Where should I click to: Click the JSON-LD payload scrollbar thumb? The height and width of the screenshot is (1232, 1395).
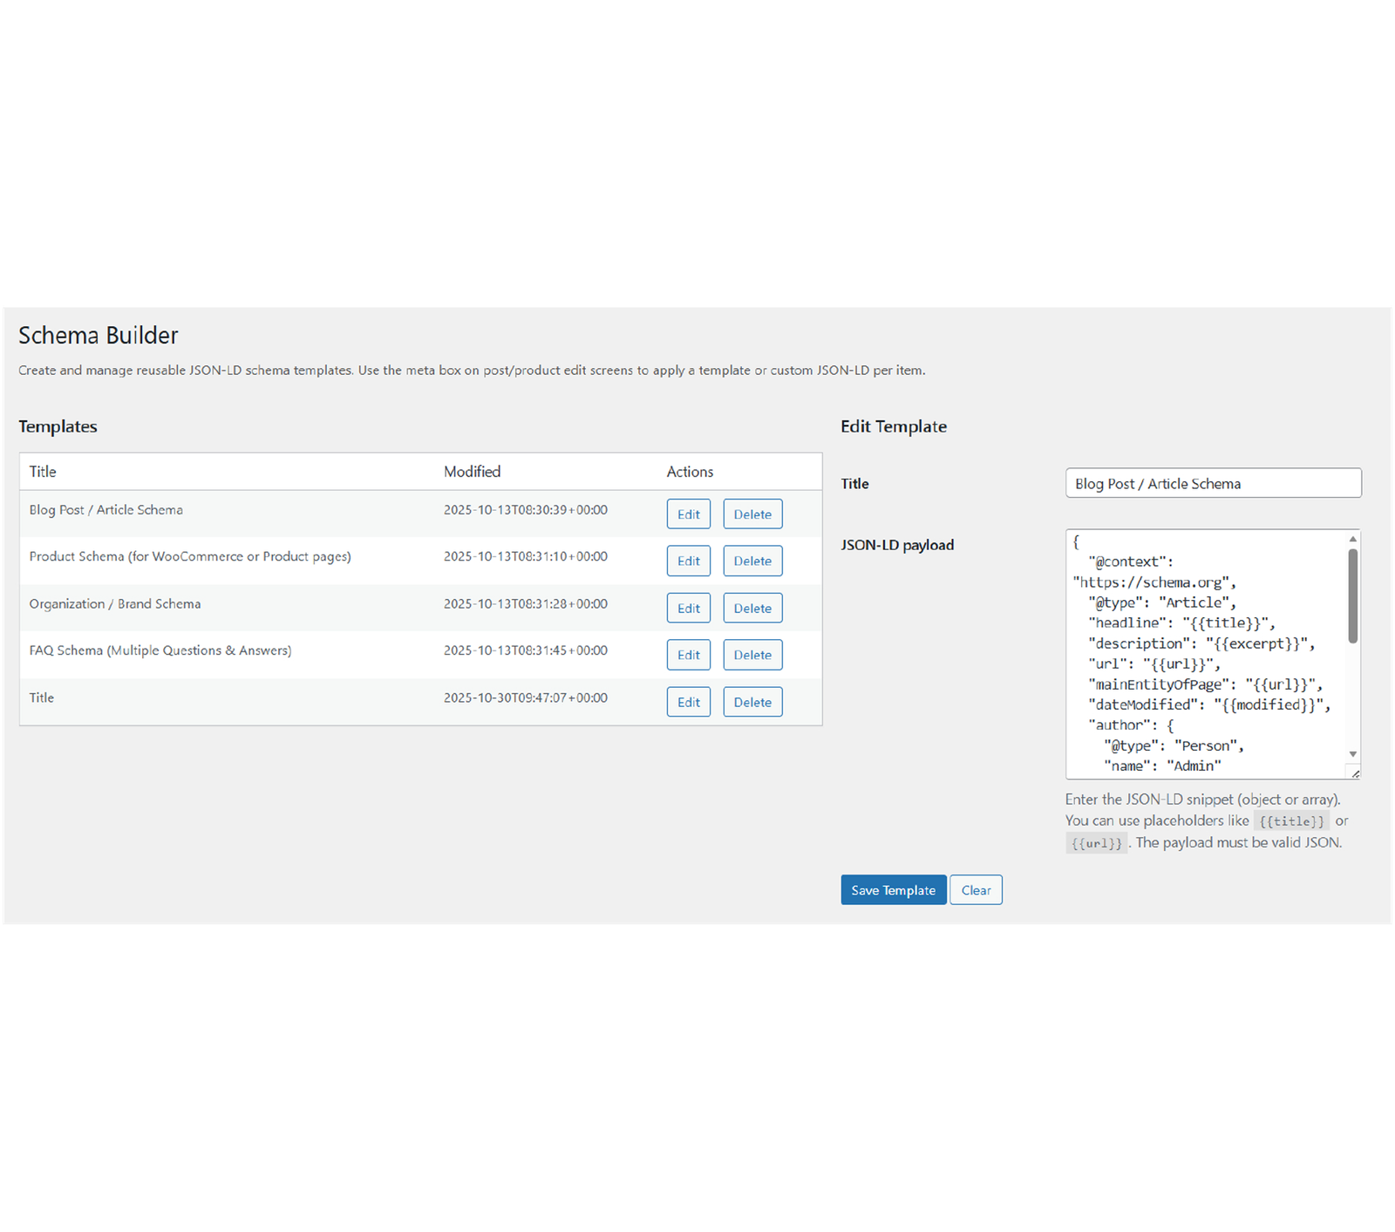[1352, 596]
